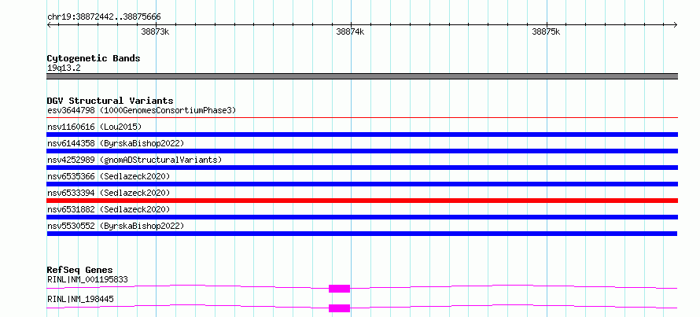Click the 38875k ruler tick label
Image resolution: width=700 pixels, height=317 pixels.
pos(546,31)
